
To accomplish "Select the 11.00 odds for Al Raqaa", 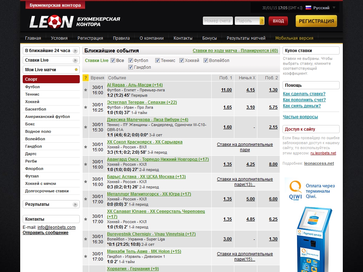I will (226, 90).
